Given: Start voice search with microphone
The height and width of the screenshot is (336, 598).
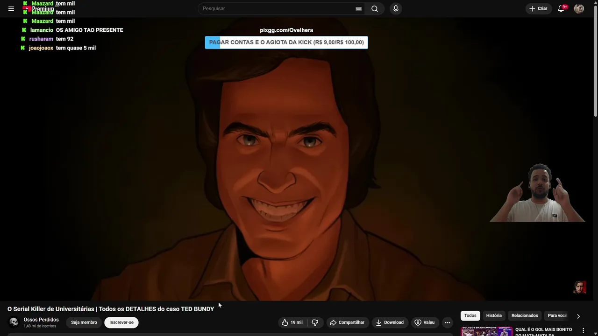Looking at the screenshot, I should click(x=396, y=8).
